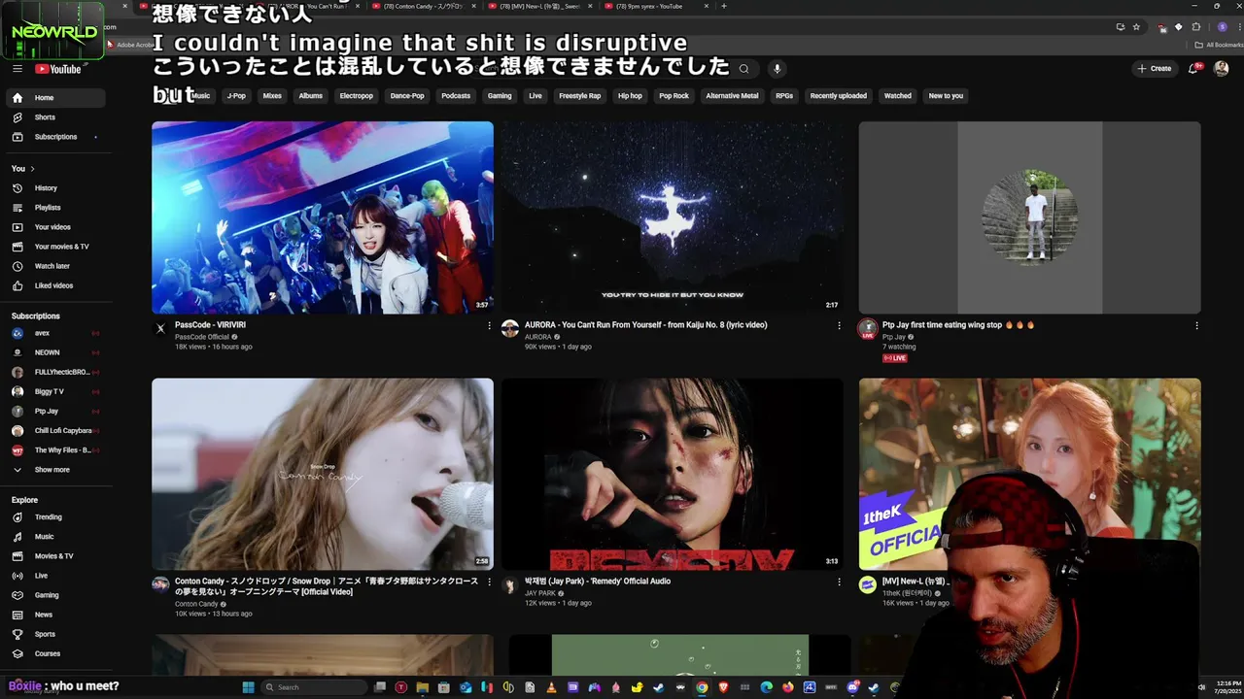Open Shorts in the sidebar
The height and width of the screenshot is (699, 1244).
(x=56, y=117)
